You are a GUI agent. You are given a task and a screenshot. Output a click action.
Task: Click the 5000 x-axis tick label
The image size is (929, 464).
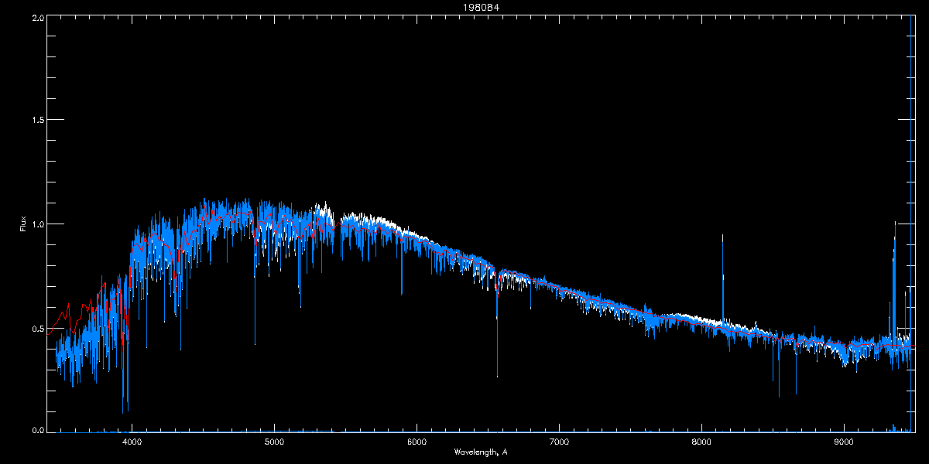[274, 442]
